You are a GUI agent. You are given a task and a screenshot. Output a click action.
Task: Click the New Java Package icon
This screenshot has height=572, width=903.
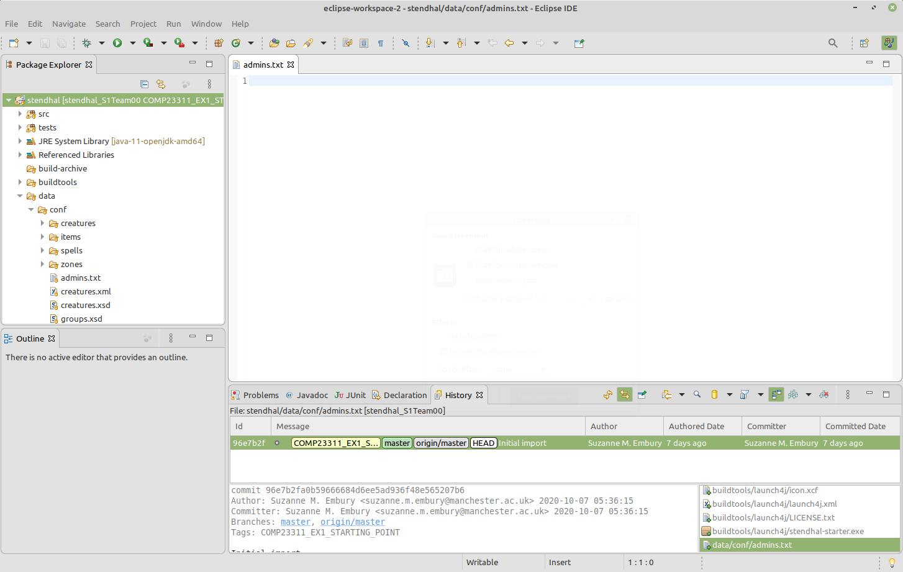coord(219,43)
